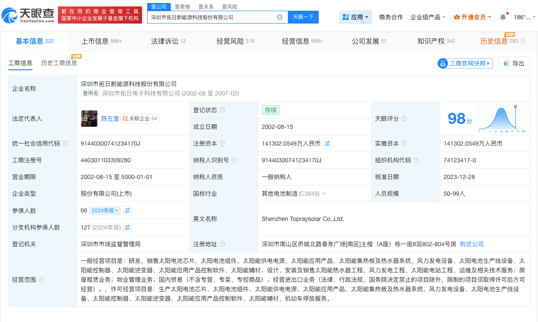Viewport: 538px width, 322px height.
Task: Click the help icon next to 注册资本
Action: coord(222,143)
